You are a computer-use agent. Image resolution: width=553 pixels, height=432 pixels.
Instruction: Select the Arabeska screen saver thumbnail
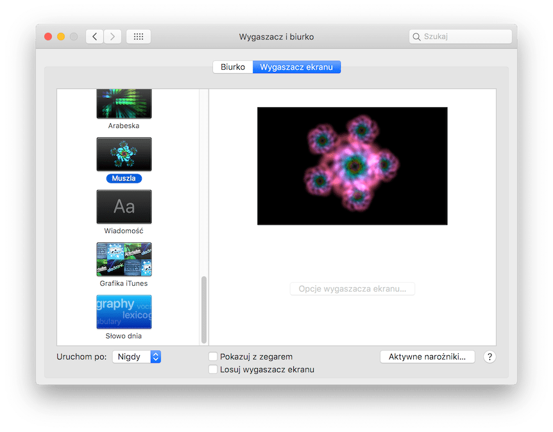[x=124, y=104]
